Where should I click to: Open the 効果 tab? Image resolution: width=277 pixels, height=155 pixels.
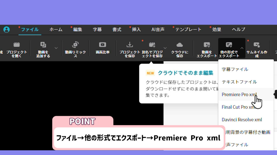coord(217,29)
